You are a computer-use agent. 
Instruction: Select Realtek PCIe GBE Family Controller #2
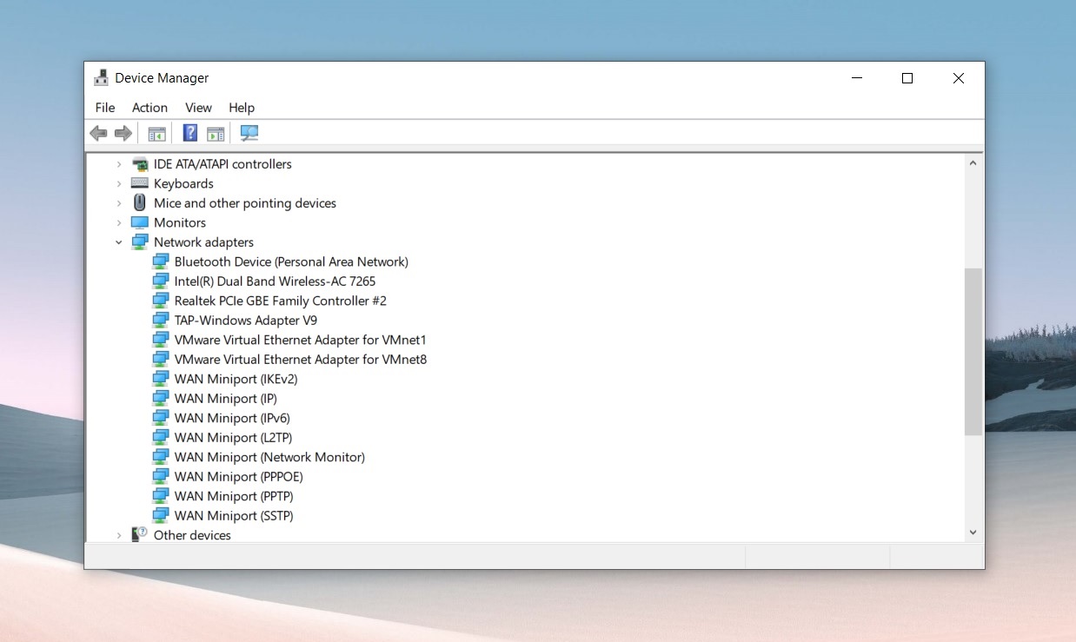click(280, 301)
